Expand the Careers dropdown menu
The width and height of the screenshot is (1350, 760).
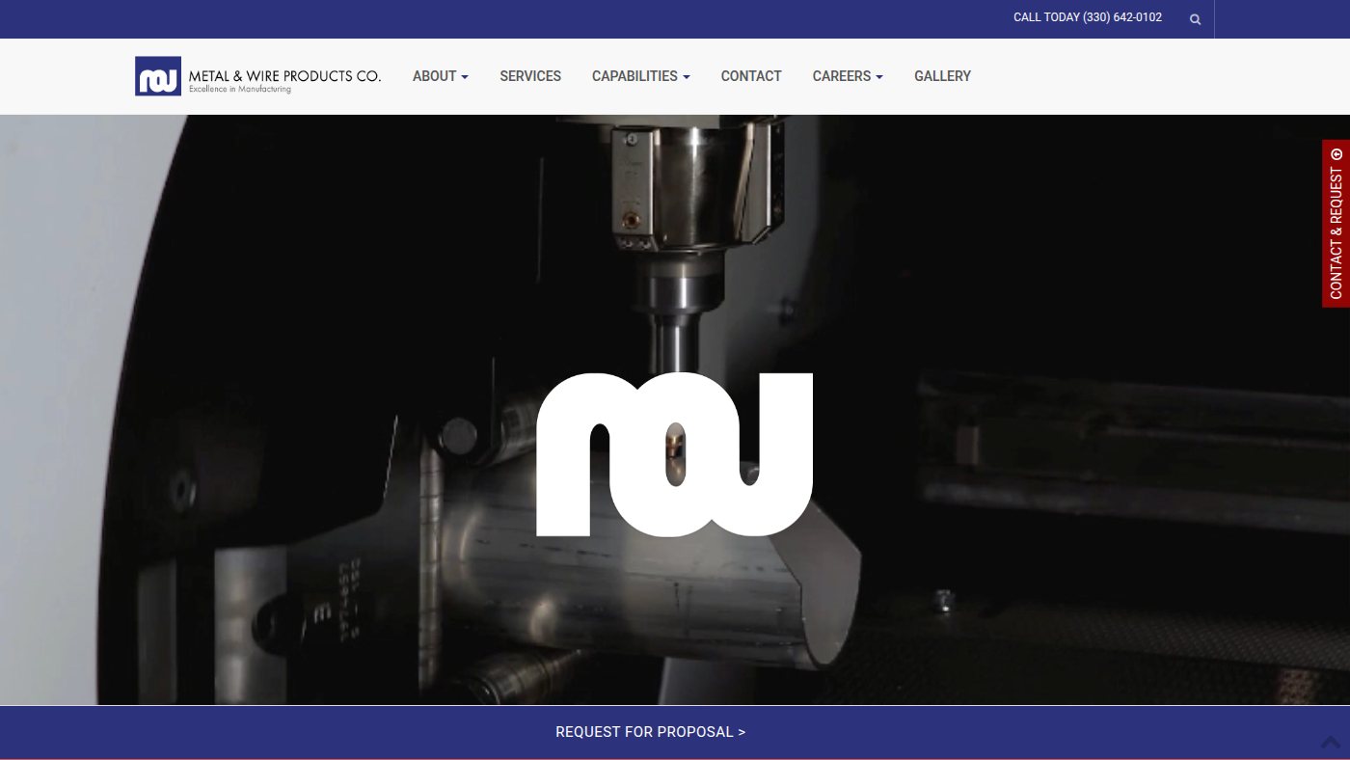[x=848, y=76]
